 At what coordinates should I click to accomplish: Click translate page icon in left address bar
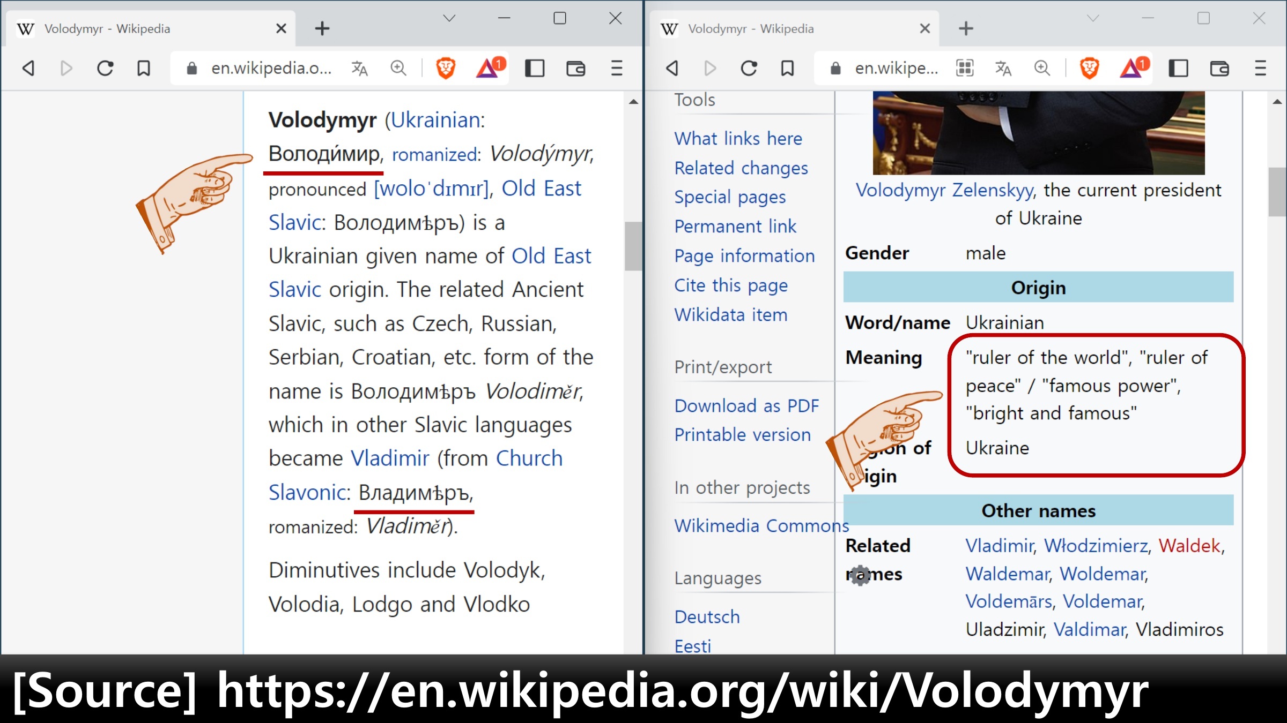click(359, 68)
